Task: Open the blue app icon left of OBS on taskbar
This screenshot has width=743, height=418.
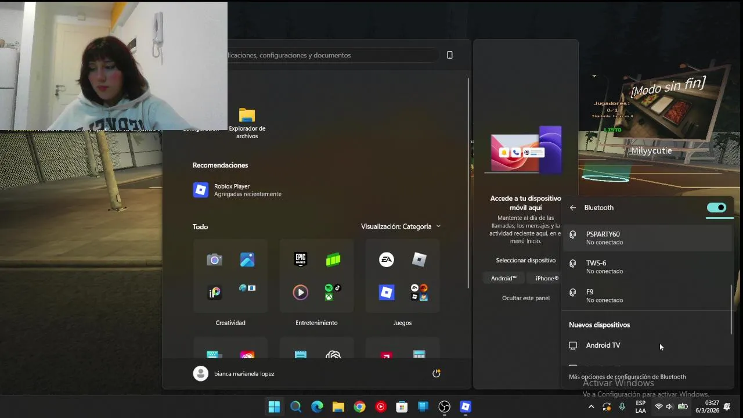Action: [x=423, y=407]
